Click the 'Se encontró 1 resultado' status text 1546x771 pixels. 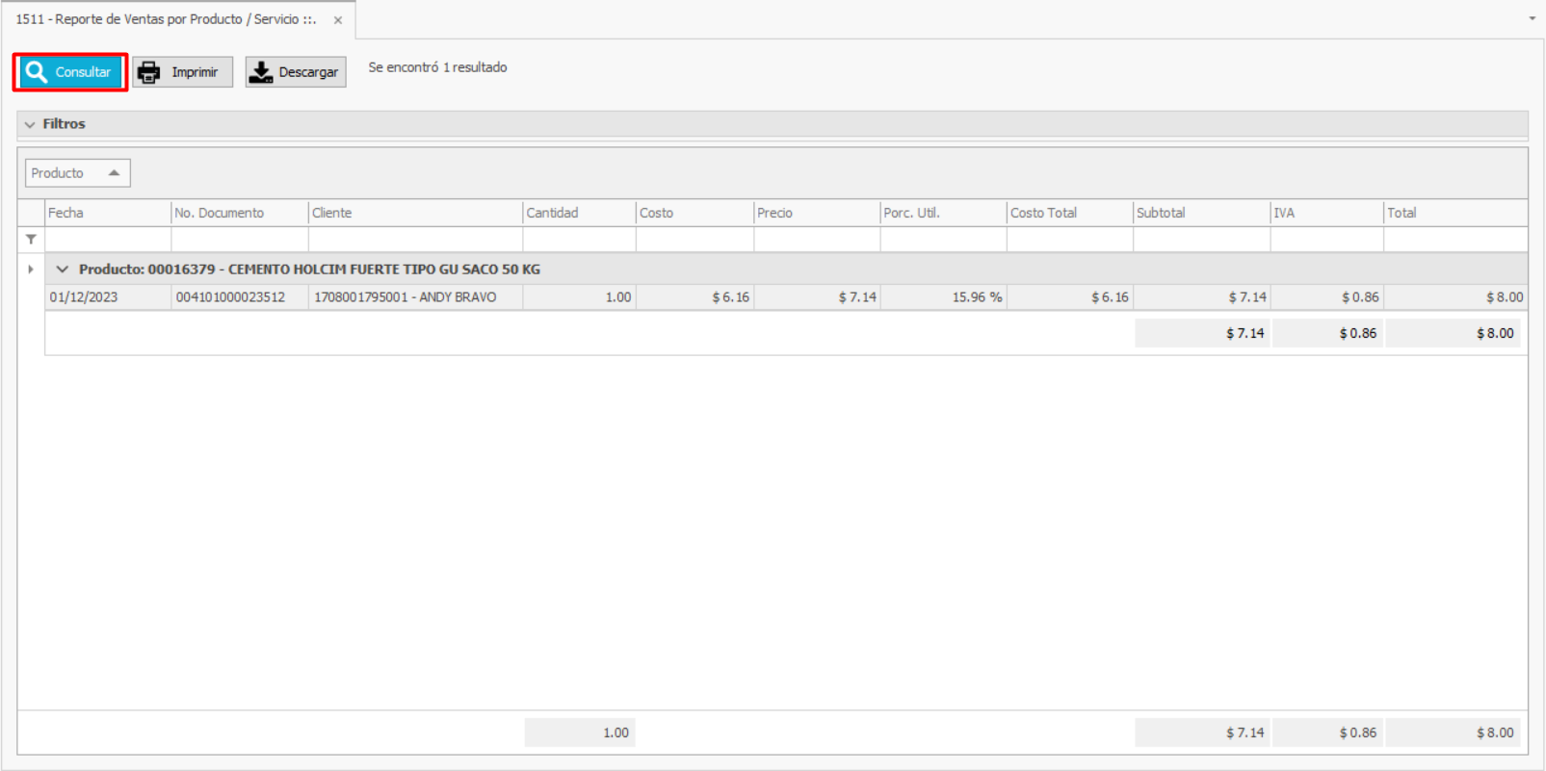coord(437,67)
